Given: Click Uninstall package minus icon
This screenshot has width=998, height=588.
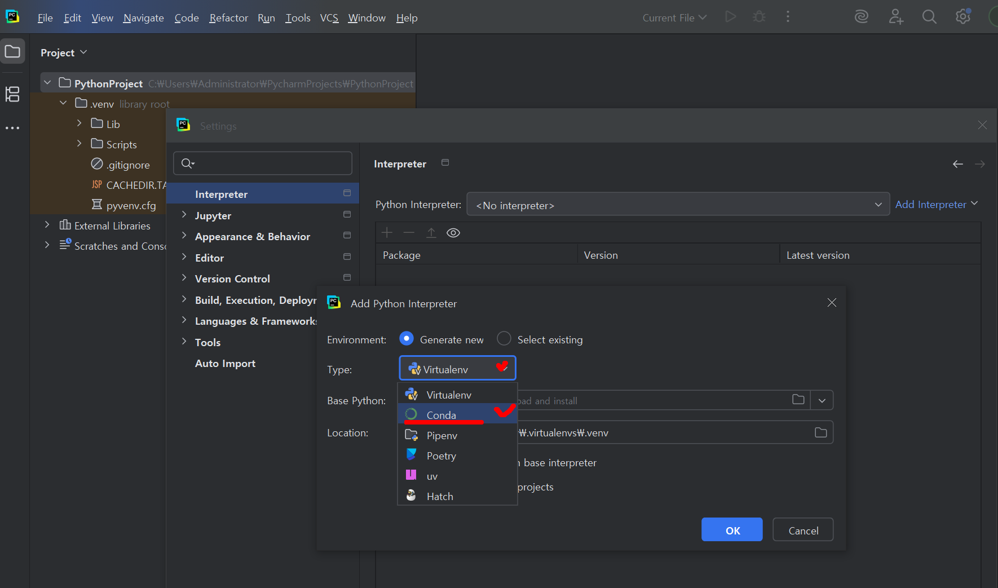Looking at the screenshot, I should (x=409, y=233).
